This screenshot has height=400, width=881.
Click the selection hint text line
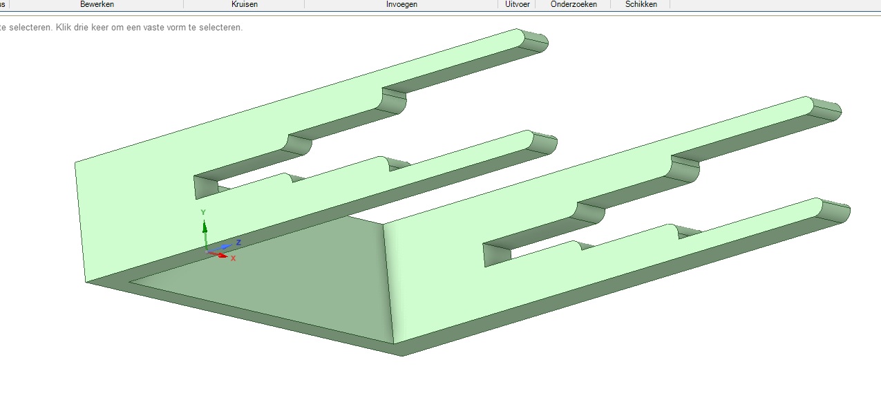[121, 28]
